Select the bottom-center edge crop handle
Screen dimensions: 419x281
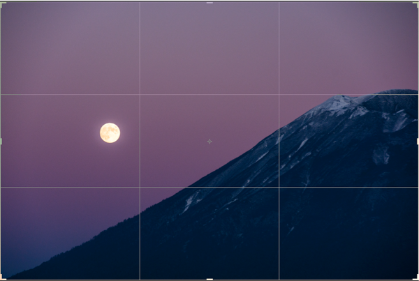point(209,280)
